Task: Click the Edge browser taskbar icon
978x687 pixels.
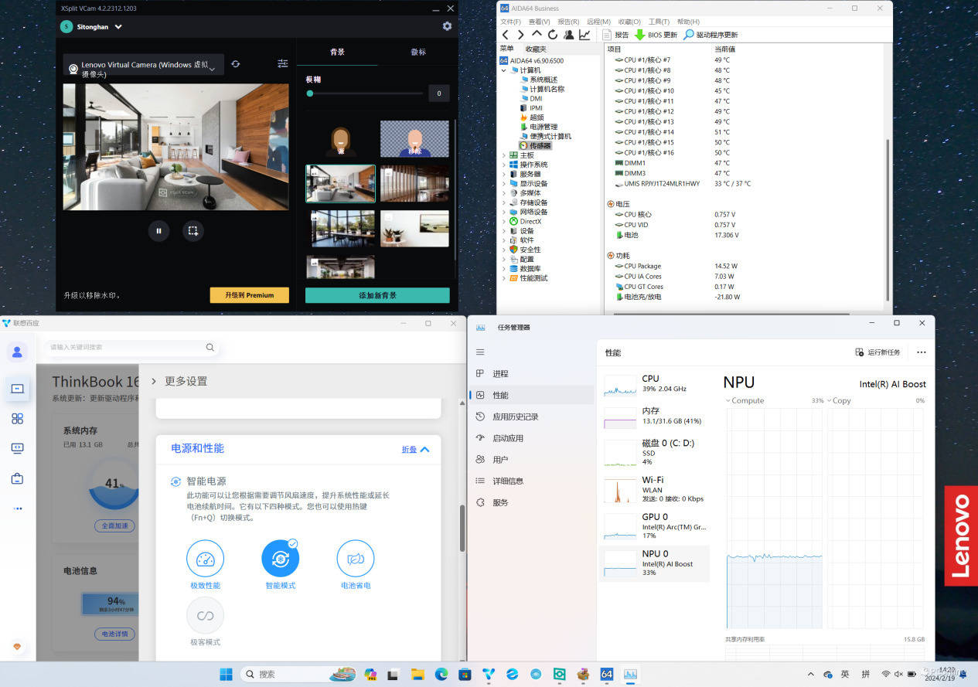Action: click(x=441, y=674)
